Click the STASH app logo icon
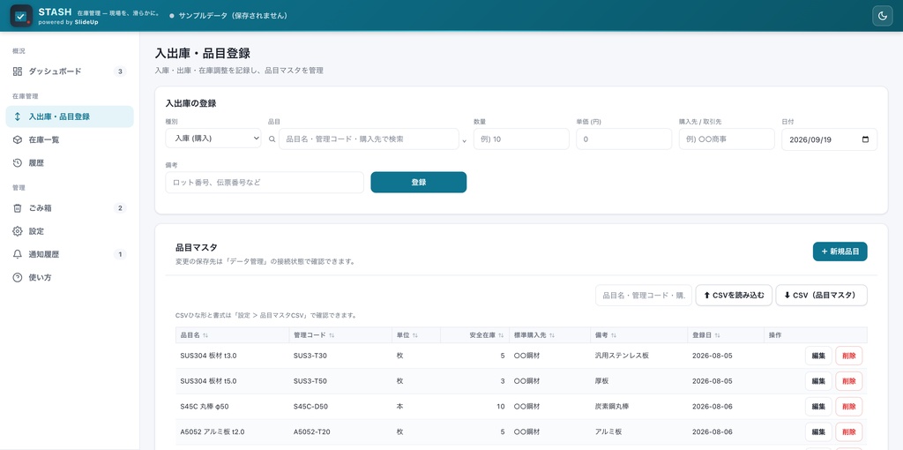The height and width of the screenshot is (450, 903). (21, 16)
